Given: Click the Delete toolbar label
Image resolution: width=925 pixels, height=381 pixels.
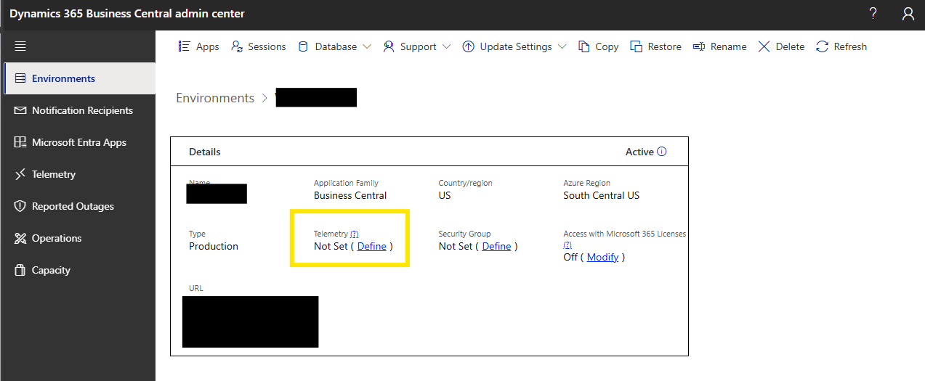Looking at the screenshot, I should pyautogui.click(x=790, y=46).
